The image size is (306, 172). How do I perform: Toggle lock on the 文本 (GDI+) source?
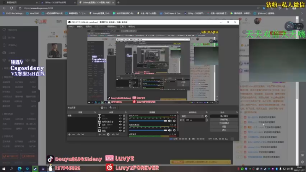[124, 125]
